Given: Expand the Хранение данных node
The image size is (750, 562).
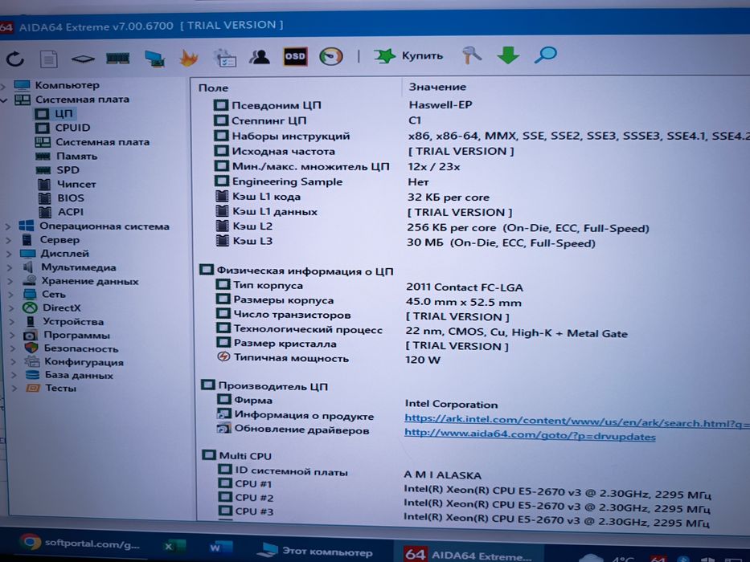Looking at the screenshot, I should (x=10, y=282).
